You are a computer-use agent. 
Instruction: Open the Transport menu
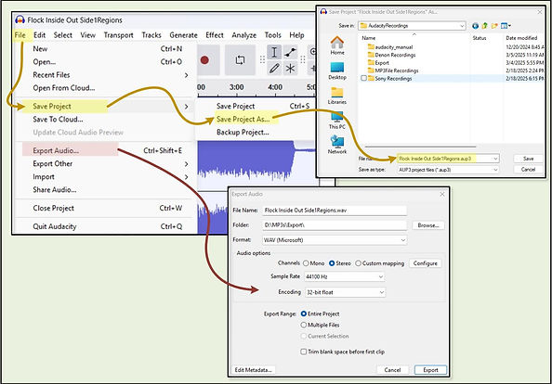click(118, 35)
